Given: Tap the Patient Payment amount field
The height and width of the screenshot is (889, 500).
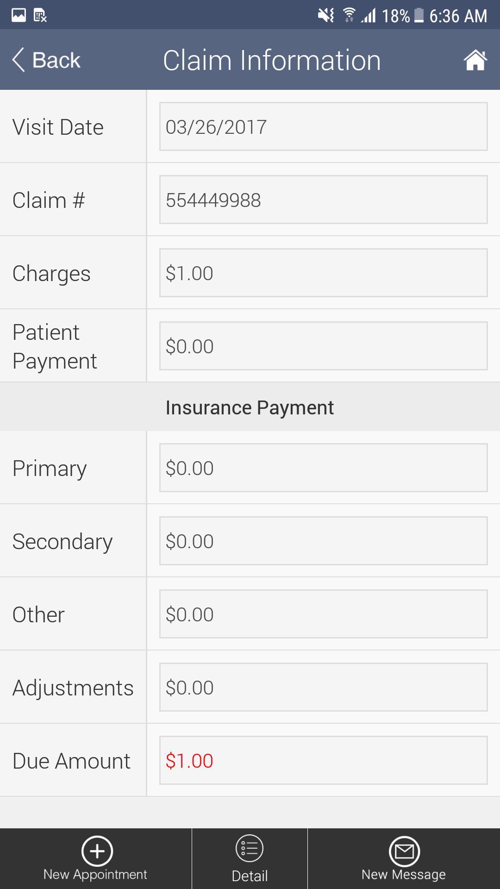Looking at the screenshot, I should tap(323, 346).
